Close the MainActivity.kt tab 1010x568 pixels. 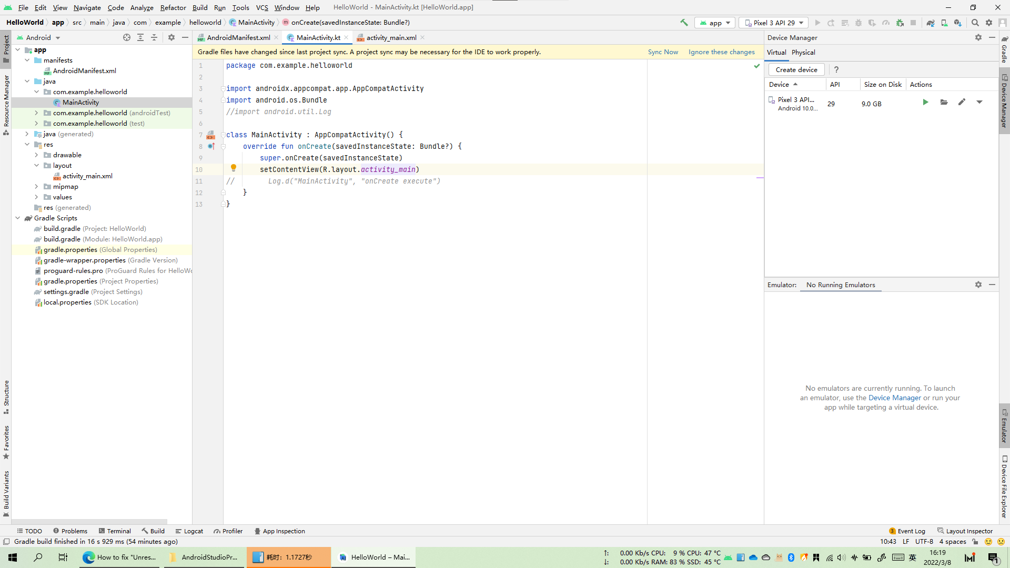pos(346,37)
